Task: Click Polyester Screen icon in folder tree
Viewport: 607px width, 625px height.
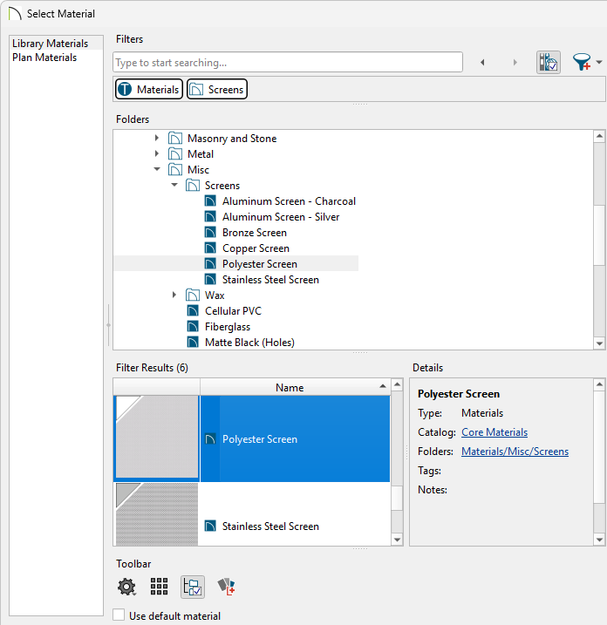Action: 210,264
